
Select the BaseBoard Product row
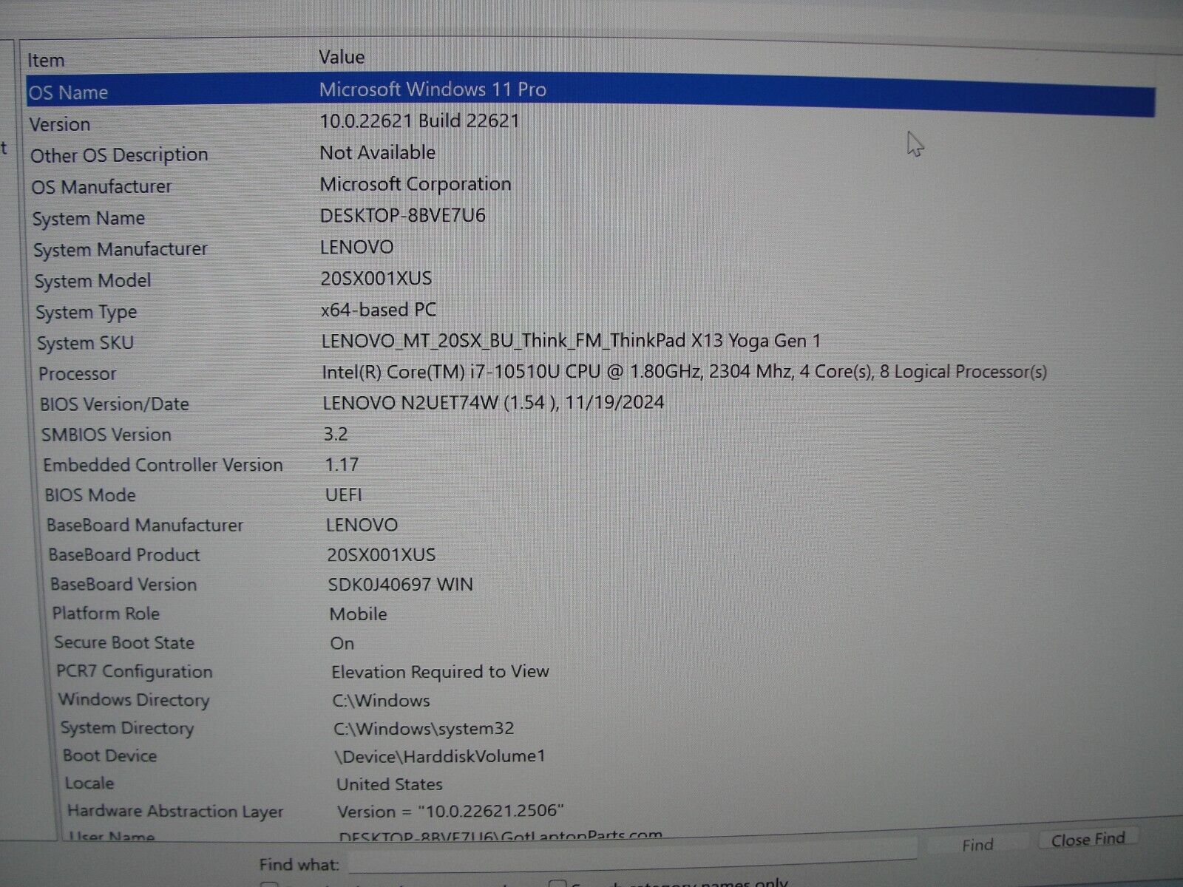[x=123, y=555]
